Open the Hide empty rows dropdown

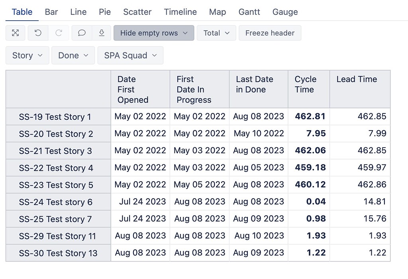click(153, 33)
